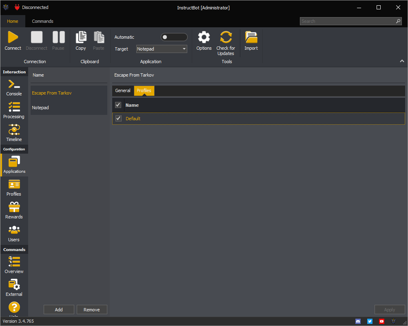Screen dimensions: 408x326
Task: Toggle the Name header select-all checkbox
Action: (x=118, y=105)
